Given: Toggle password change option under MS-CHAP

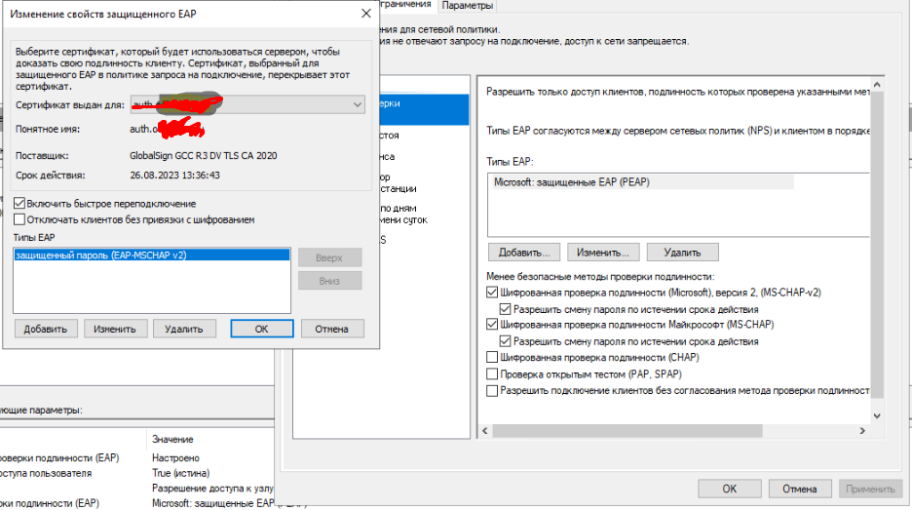Looking at the screenshot, I should pyautogui.click(x=505, y=341).
